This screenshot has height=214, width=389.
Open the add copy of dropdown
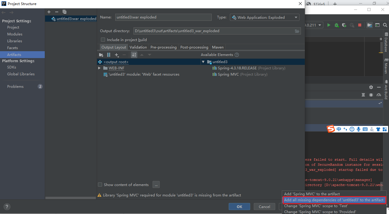(117, 55)
